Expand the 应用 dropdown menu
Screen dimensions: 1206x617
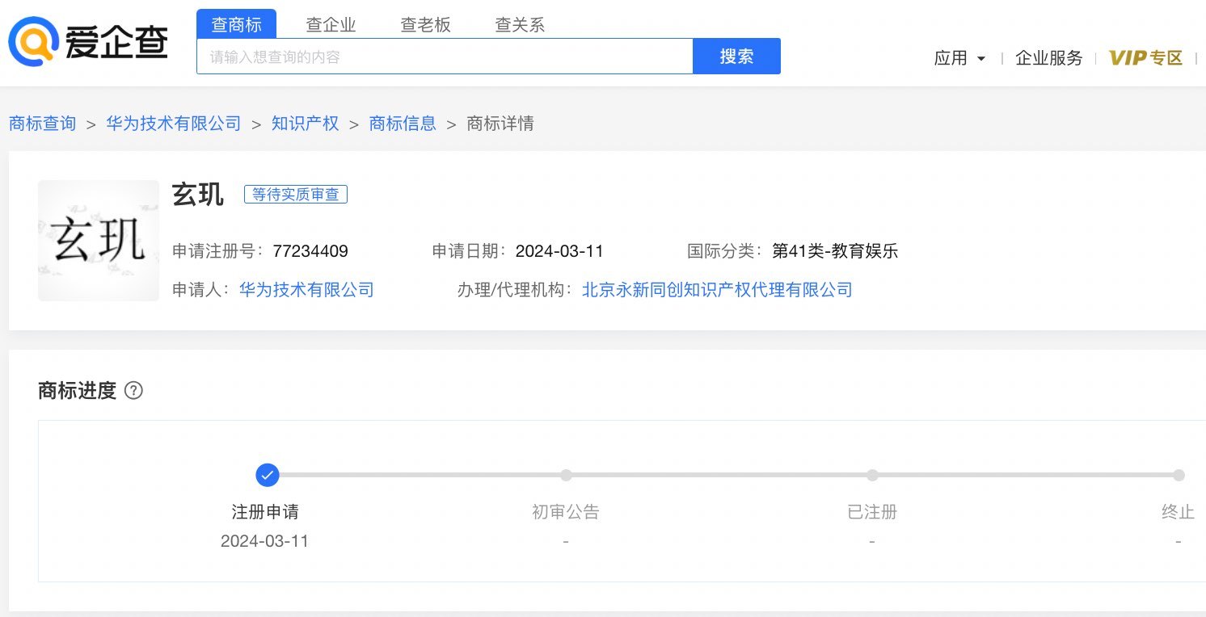(959, 58)
